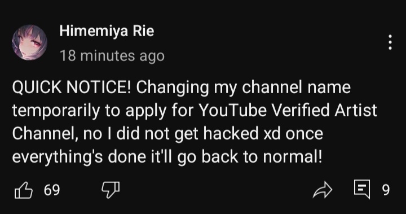Click the word 'temporarily' in the post
Viewport: 406px width, 214px height.
pyautogui.click(x=56, y=111)
